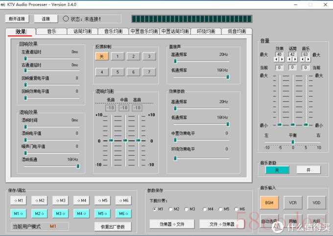
Task: Open the 话筒均衡 tab
Action: (x=82, y=31)
